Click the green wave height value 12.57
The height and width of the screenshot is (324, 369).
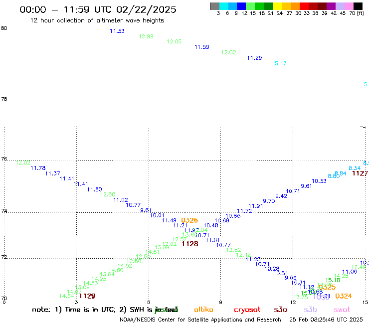[180, 239]
